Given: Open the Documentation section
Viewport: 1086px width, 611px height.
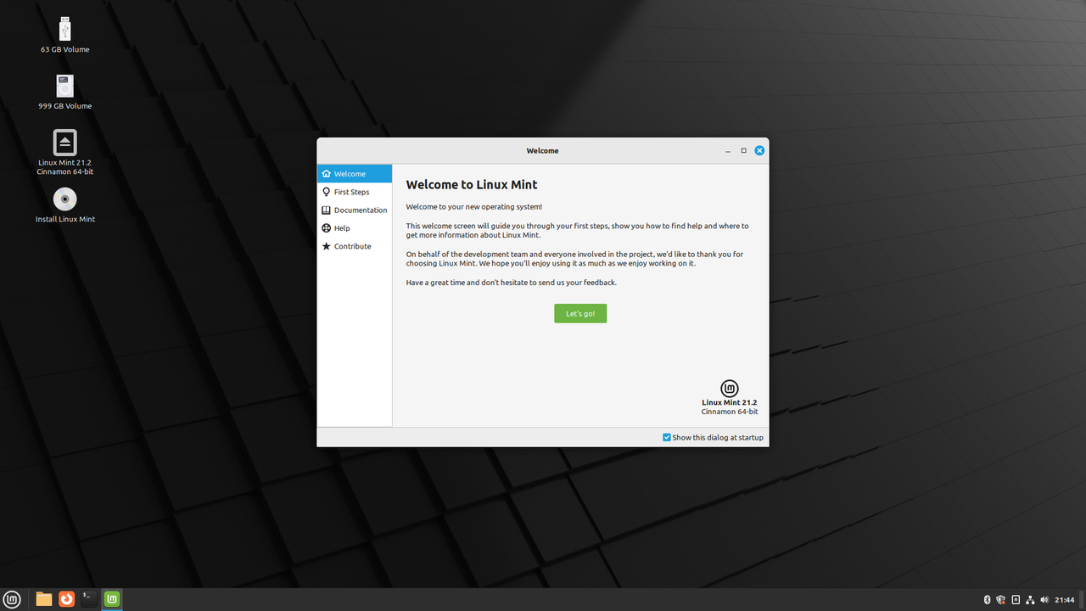Looking at the screenshot, I should tap(355, 210).
